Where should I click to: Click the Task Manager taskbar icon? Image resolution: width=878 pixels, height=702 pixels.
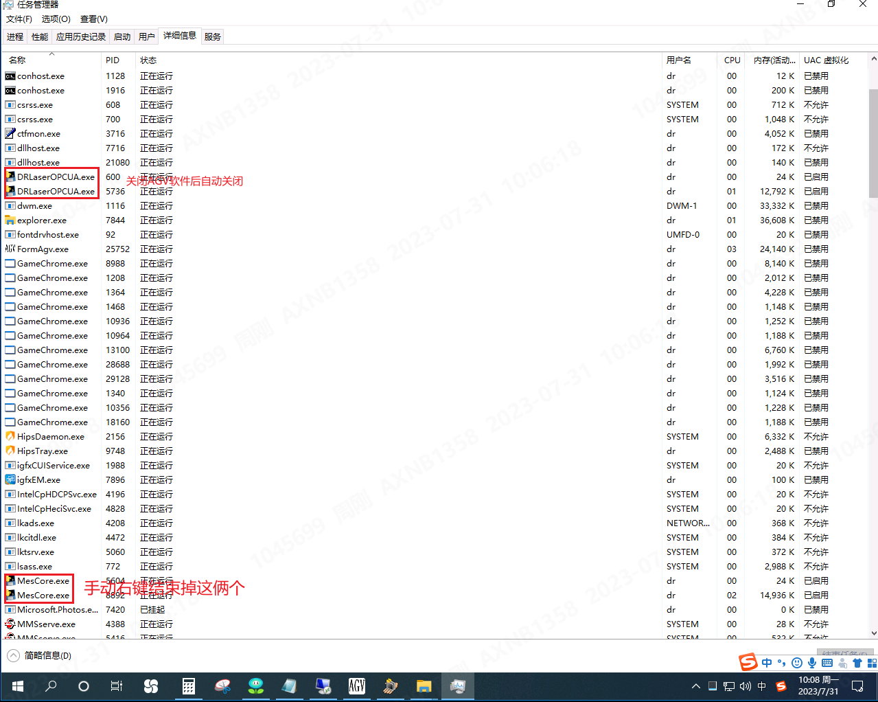458,686
